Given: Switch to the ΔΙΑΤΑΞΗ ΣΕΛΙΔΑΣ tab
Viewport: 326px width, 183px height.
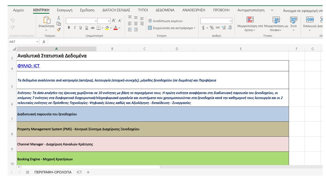Looking at the screenshot, I should (x=116, y=10).
